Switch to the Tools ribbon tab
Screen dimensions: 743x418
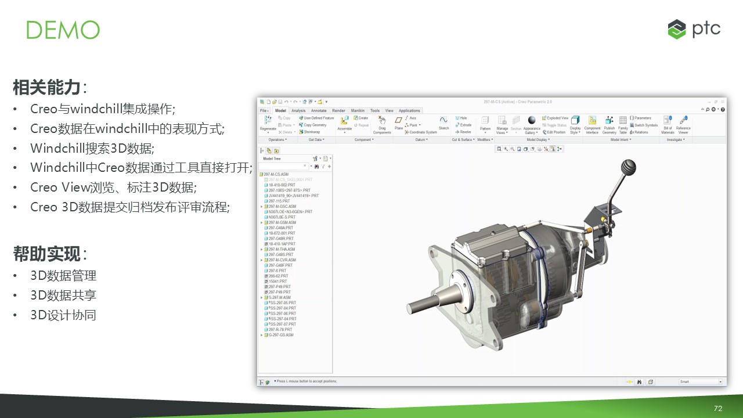click(375, 110)
